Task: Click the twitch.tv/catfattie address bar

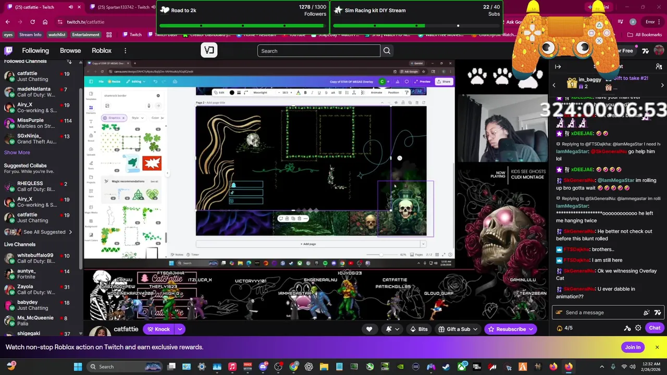Action: [x=104, y=22]
